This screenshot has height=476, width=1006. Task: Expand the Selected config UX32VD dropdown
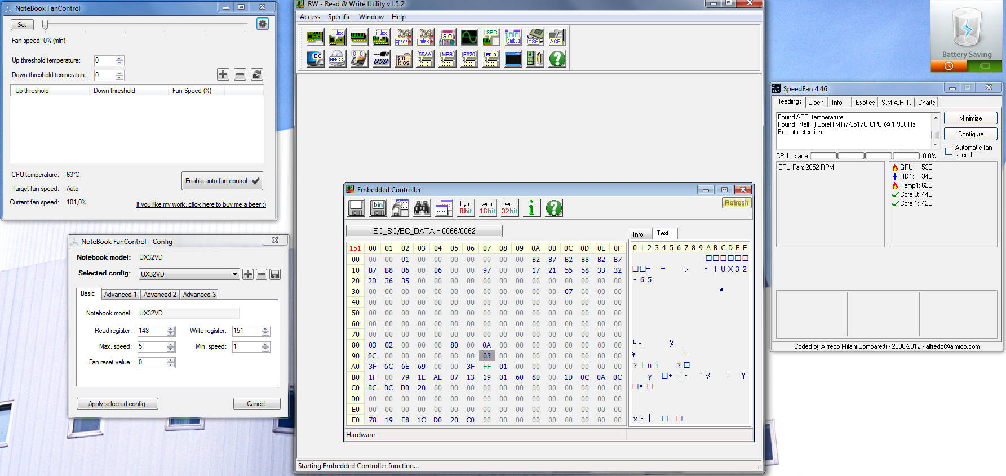(235, 274)
